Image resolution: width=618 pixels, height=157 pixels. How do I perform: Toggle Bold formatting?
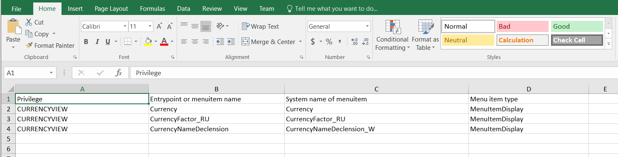(86, 42)
